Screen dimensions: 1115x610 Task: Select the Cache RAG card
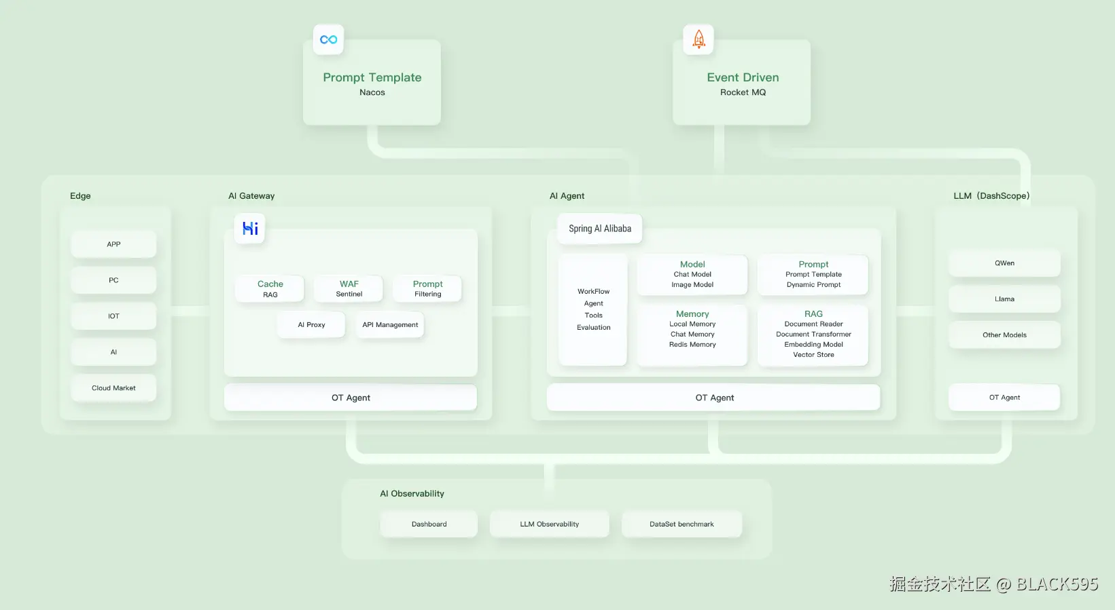pos(270,289)
